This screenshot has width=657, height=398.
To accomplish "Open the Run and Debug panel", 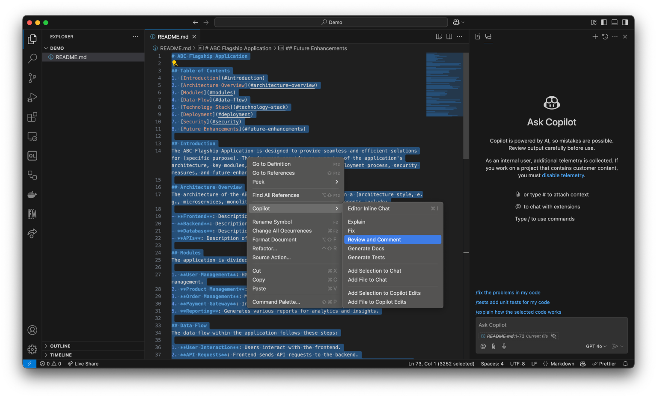I will 32,98.
